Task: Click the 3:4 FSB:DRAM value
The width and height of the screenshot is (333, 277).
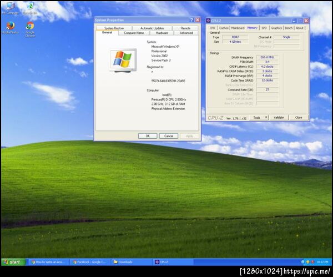Action: 267,62
